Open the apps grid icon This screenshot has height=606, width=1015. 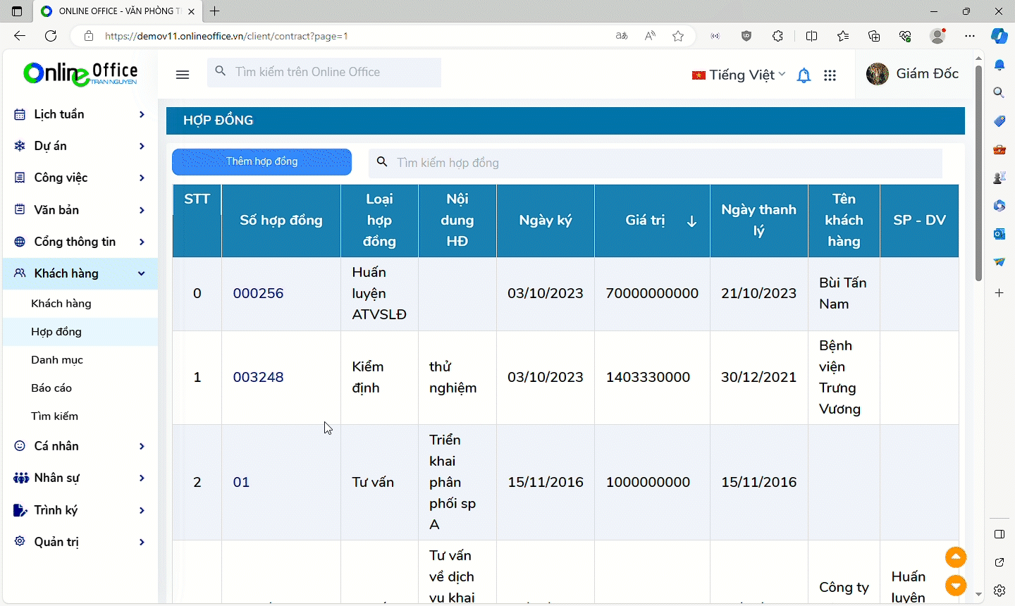[830, 75]
